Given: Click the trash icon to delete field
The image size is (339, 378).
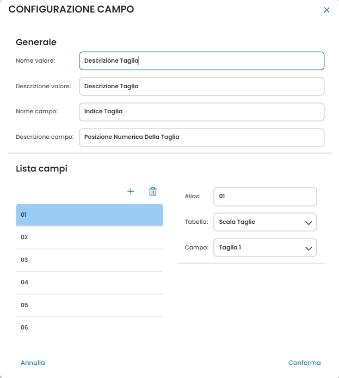Looking at the screenshot, I should click(153, 191).
